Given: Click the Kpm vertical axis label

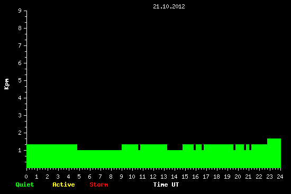Looking at the screenshot, I should [7, 84].
